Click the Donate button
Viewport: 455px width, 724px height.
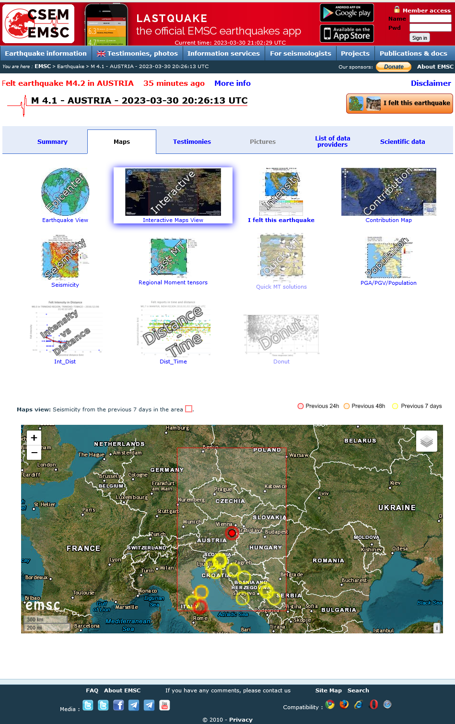[394, 67]
